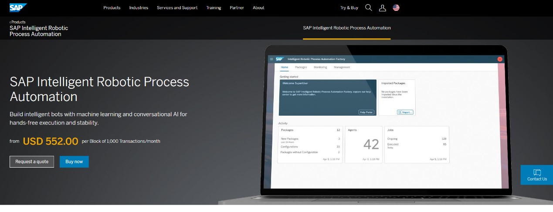This screenshot has height=212, width=553.
Task: Select SAP Intelligent Robotic Process Automation tab
Action: [347, 28]
